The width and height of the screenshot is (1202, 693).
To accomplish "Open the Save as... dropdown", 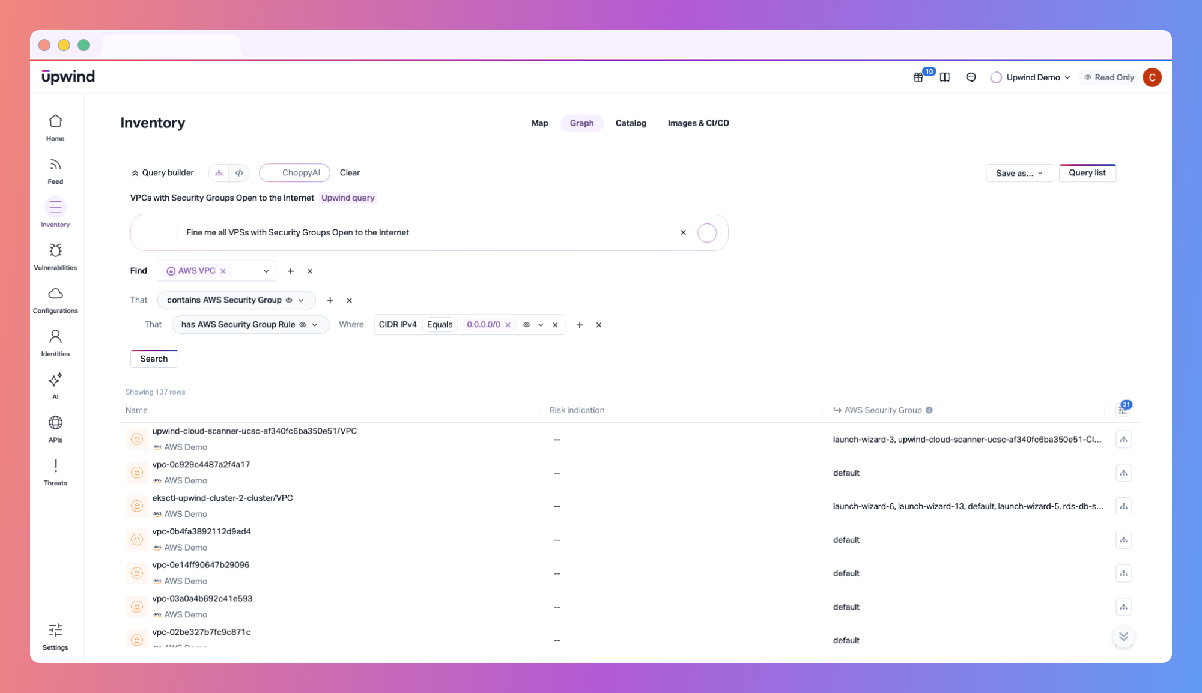I will coord(1019,173).
